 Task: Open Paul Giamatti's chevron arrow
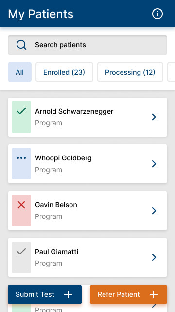[154, 257]
